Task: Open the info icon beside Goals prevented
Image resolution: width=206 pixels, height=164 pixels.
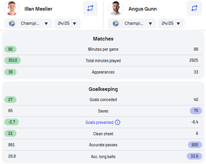Action: (118, 122)
